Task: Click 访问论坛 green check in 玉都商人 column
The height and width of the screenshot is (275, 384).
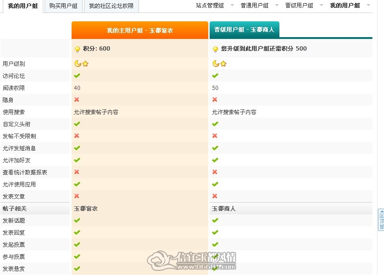Action: [215, 76]
